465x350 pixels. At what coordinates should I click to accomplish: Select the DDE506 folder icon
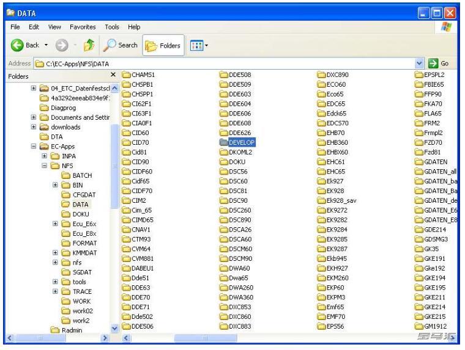click(126, 326)
